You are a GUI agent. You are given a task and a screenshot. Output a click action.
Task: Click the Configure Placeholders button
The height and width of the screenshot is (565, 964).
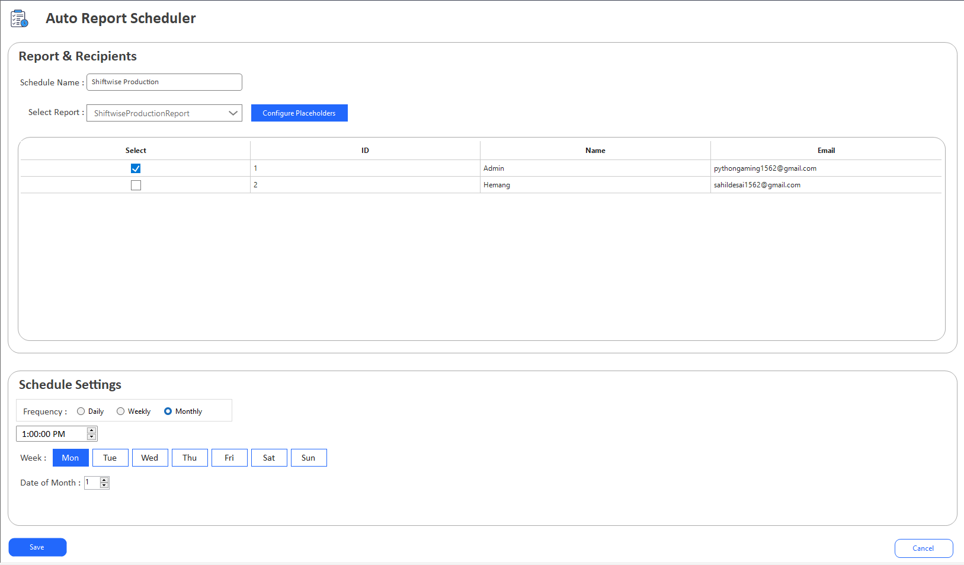pos(299,113)
